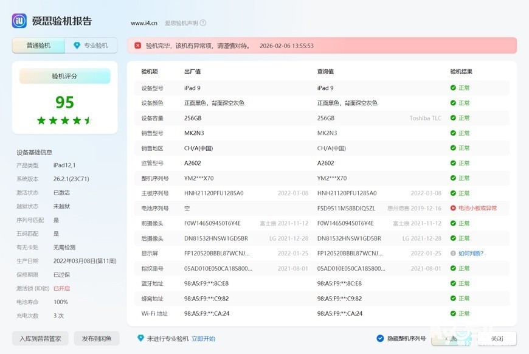
Task: Click the red X icon in the alert banner
Action: (138, 46)
